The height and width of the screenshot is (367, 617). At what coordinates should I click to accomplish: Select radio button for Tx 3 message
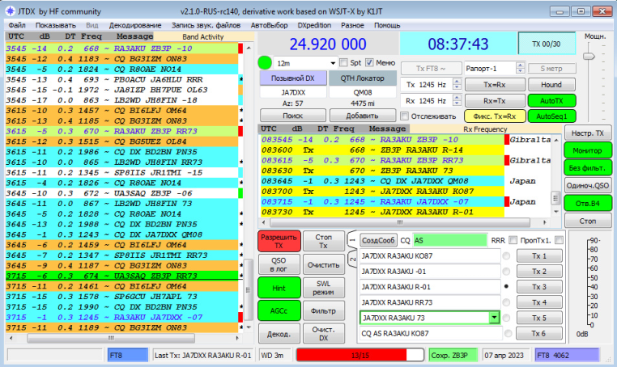tap(506, 287)
